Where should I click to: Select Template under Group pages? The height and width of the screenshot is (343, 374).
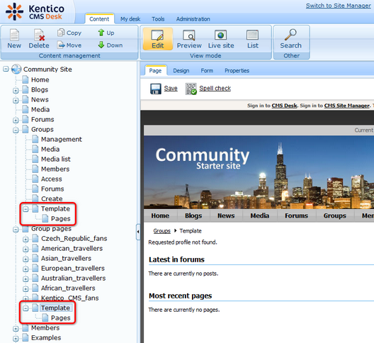click(x=55, y=308)
